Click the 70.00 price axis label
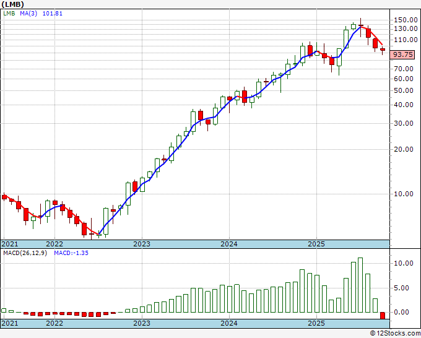The image size is (421, 338). tap(404, 69)
